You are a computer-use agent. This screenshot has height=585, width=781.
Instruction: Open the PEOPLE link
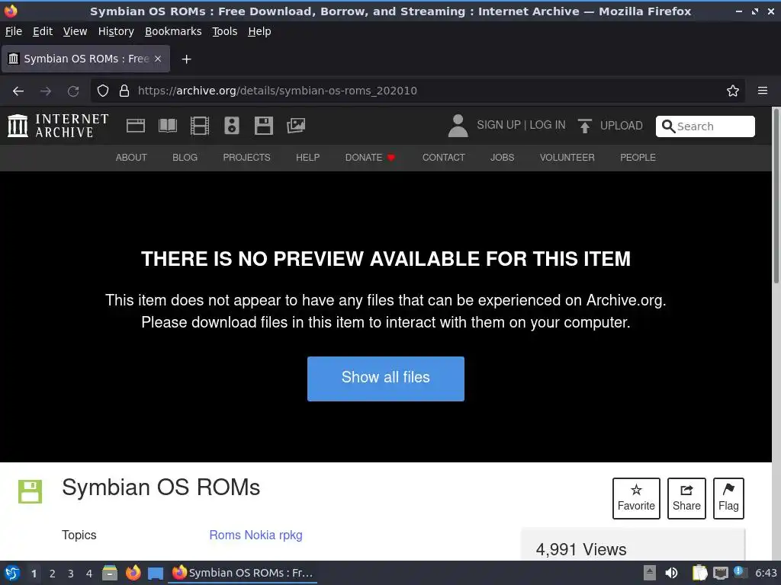tap(638, 158)
